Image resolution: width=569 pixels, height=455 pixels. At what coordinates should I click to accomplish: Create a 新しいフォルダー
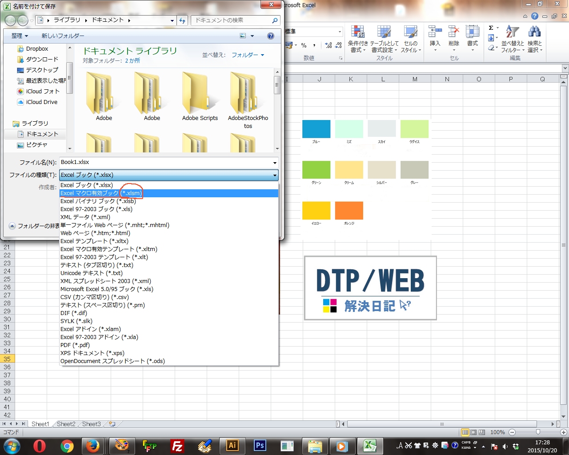[x=63, y=36]
